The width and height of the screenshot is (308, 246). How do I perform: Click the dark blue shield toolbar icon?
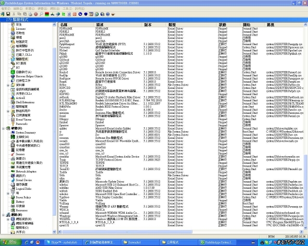click(x=86, y=14)
